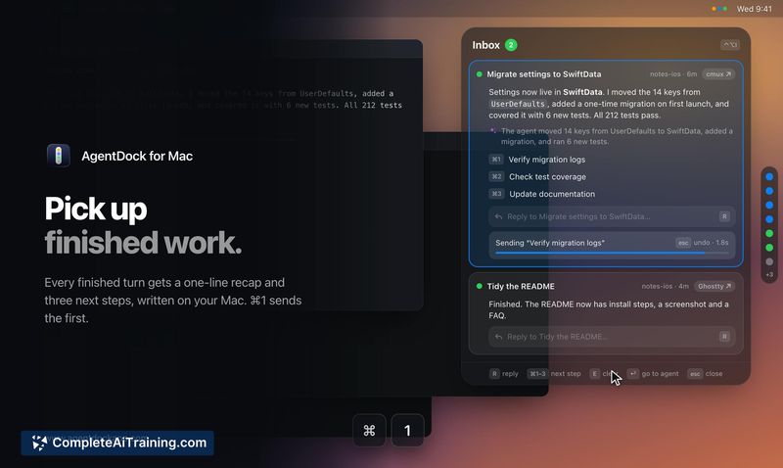
Task: Click the AgentDock for Mac title
Action: (137, 156)
